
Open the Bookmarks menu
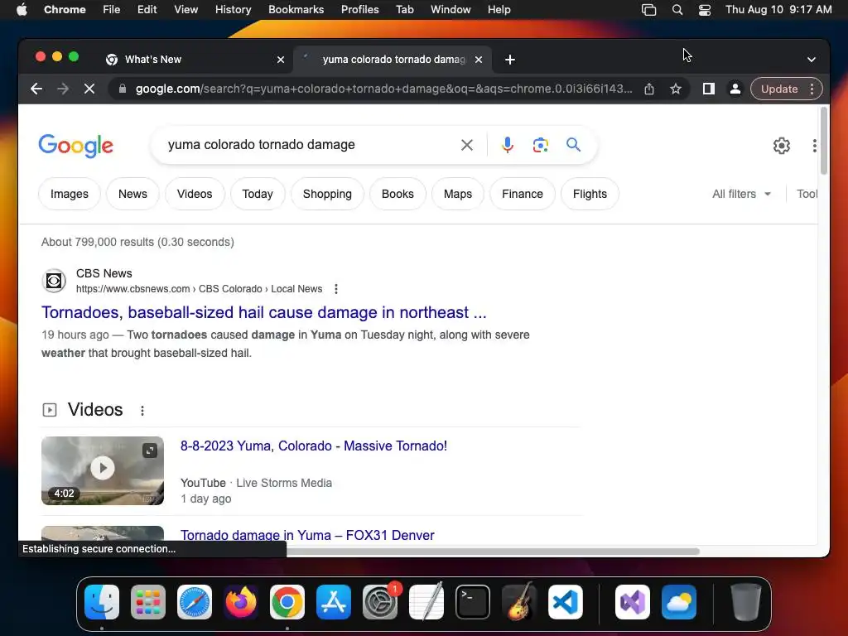point(296,9)
